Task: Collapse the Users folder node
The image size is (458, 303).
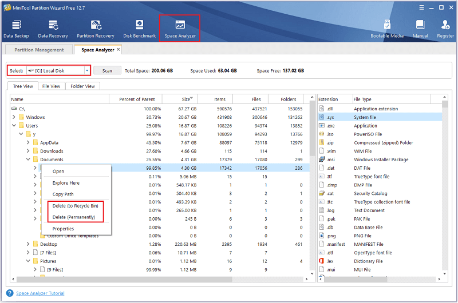Action: pos(14,125)
